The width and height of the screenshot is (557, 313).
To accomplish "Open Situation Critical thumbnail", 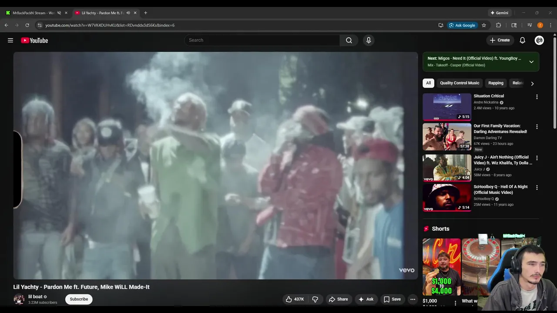I will coord(447,107).
